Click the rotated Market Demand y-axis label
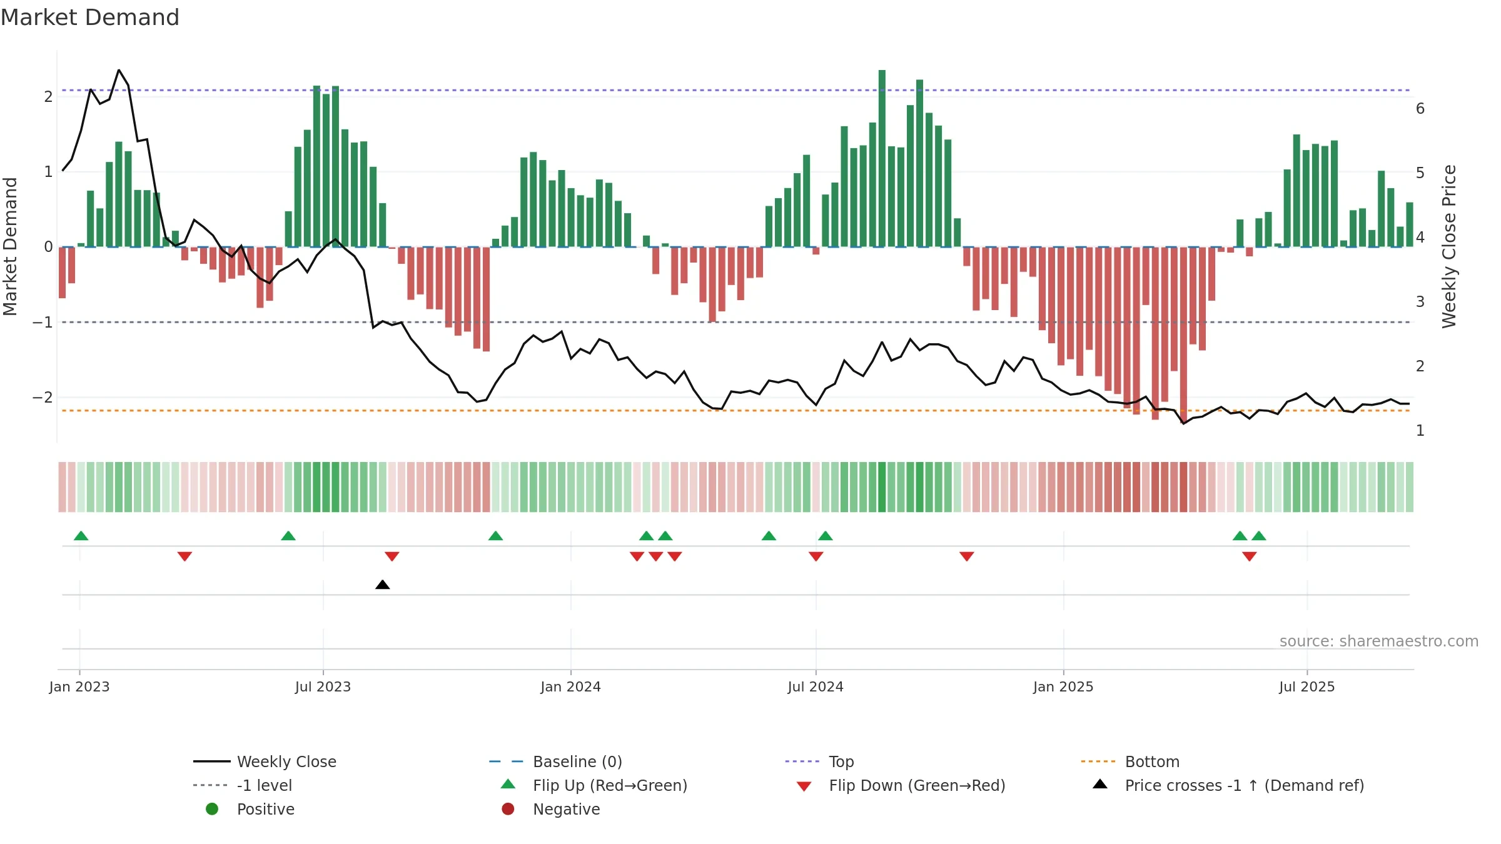Viewport: 1501px width, 844px height. (x=10, y=246)
